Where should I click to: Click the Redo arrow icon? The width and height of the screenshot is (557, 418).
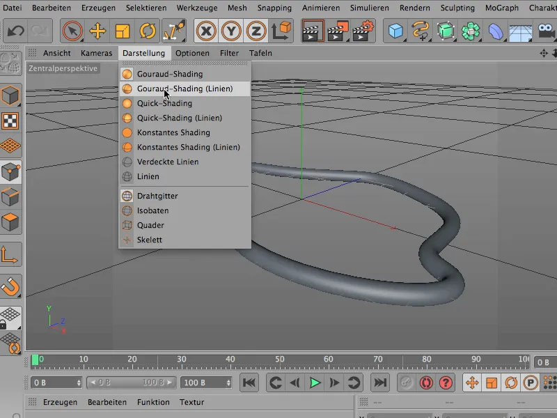pos(40,31)
